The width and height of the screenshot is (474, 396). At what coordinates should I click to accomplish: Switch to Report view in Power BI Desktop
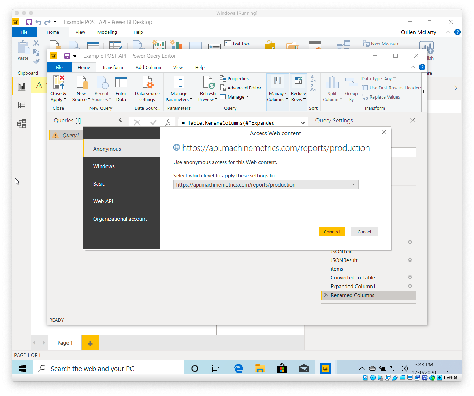point(21,87)
